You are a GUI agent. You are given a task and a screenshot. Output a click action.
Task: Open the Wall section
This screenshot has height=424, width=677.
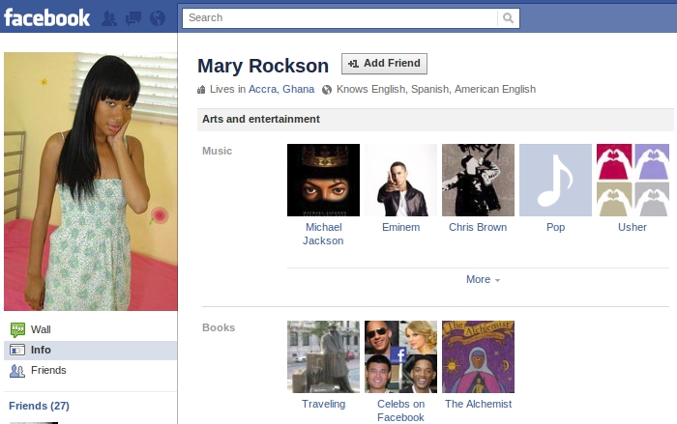[91, 330]
